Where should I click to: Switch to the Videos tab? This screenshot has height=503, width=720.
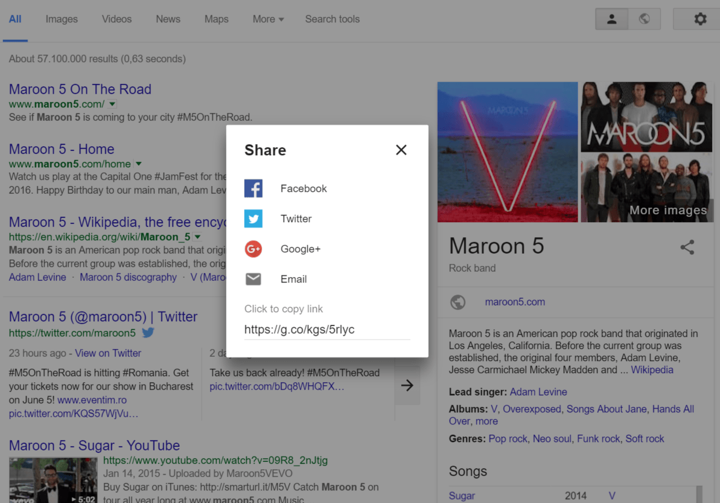(x=116, y=19)
